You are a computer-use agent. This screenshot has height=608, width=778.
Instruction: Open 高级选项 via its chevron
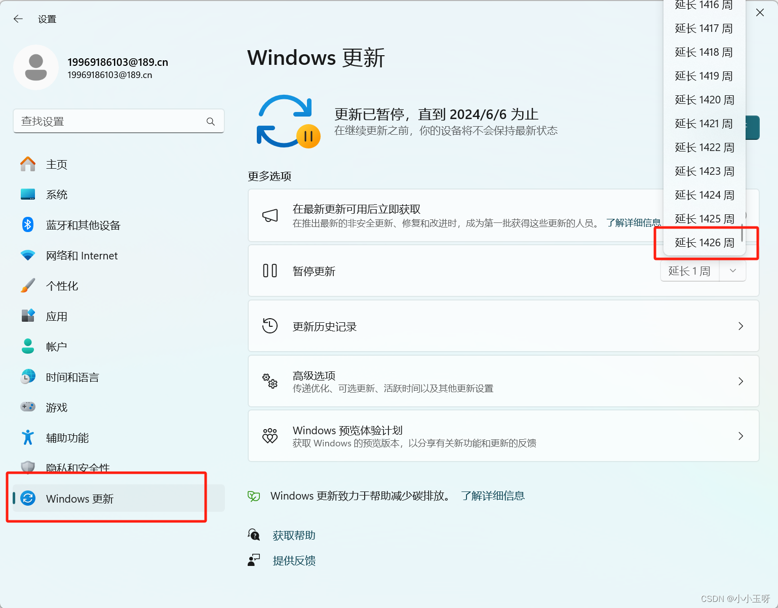point(741,381)
